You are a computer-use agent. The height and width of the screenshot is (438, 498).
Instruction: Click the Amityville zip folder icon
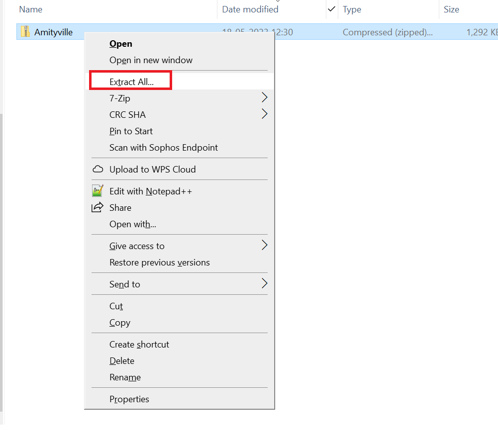(x=25, y=32)
